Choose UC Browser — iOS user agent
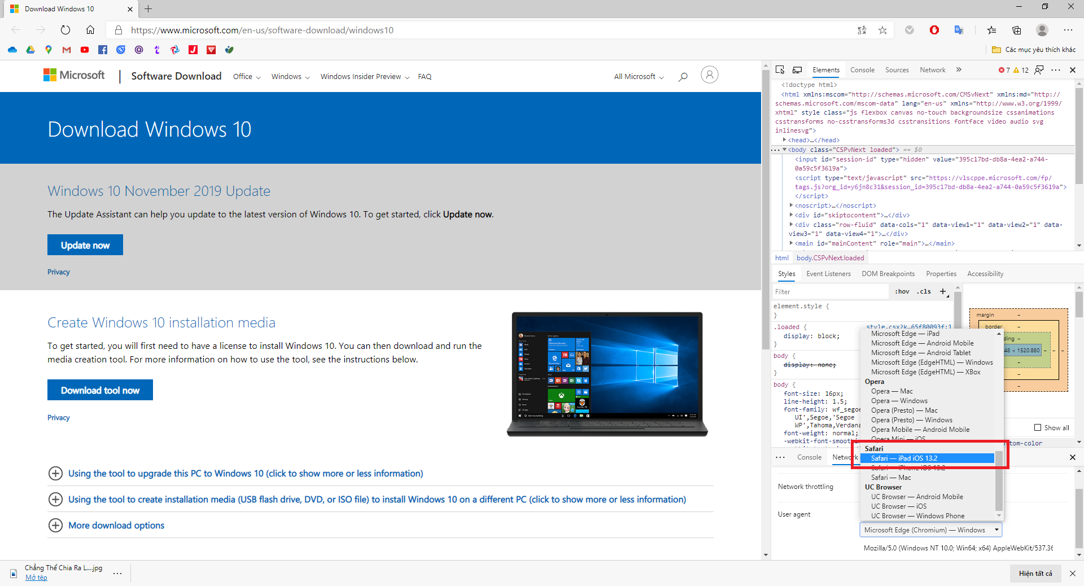 pos(898,506)
